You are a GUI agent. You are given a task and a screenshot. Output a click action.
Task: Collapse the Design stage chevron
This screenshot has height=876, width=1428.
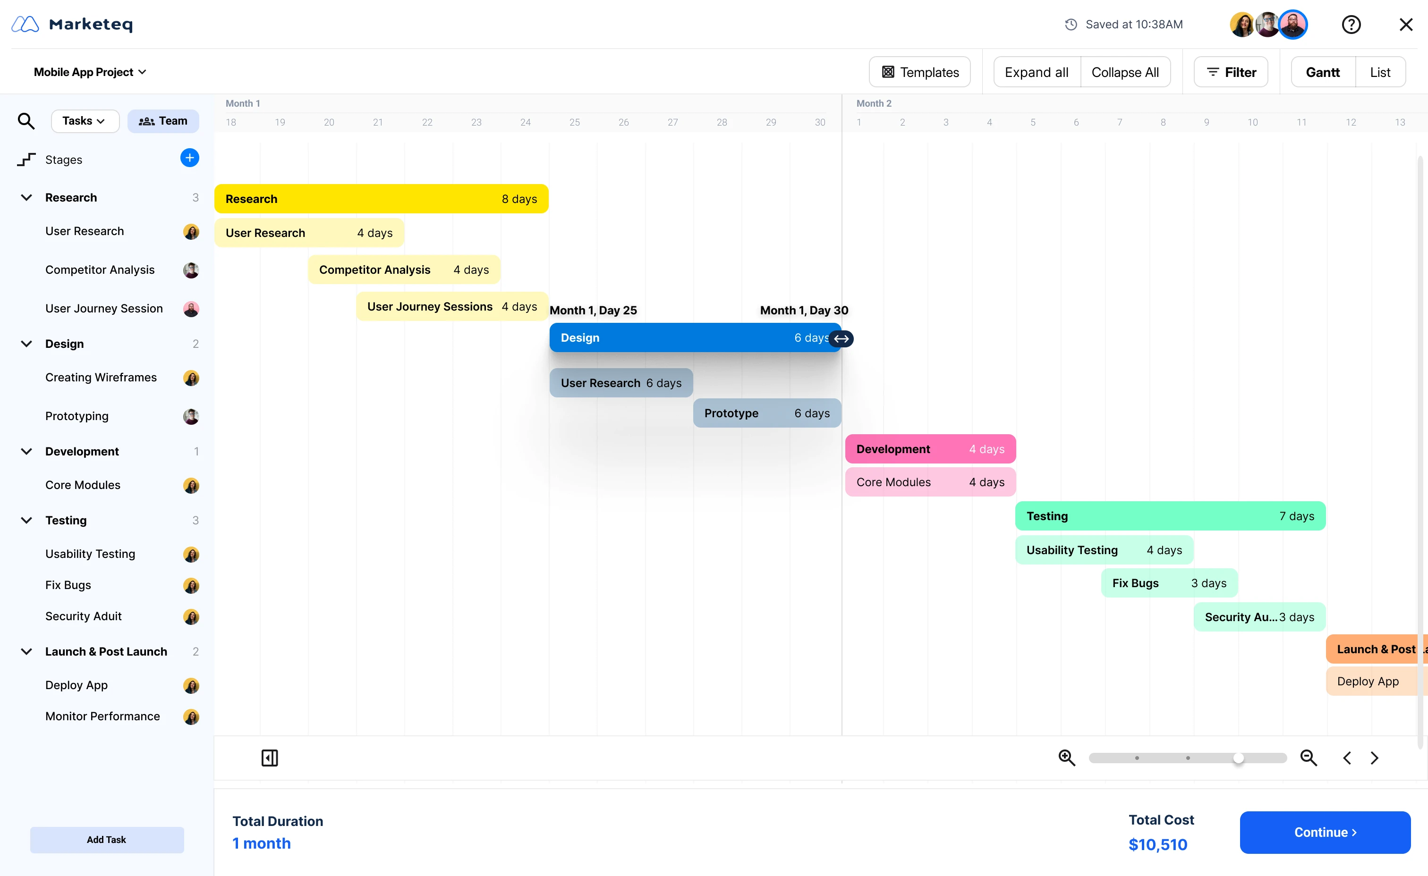(x=26, y=344)
